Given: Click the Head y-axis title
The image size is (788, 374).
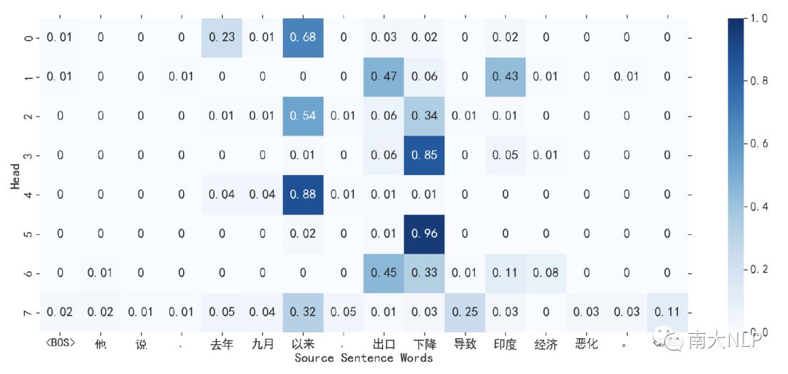Looking at the screenshot, I should (x=15, y=175).
